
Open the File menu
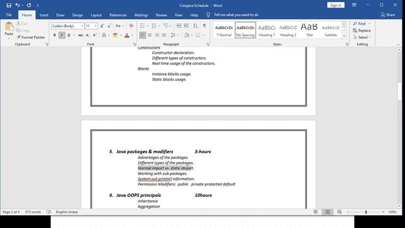tap(9, 15)
